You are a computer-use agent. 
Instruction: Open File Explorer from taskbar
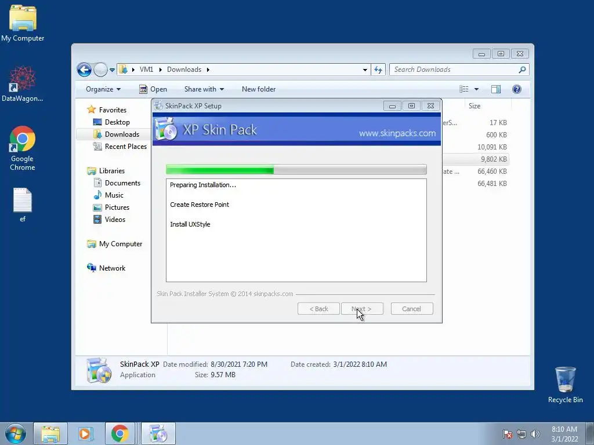[50, 433]
